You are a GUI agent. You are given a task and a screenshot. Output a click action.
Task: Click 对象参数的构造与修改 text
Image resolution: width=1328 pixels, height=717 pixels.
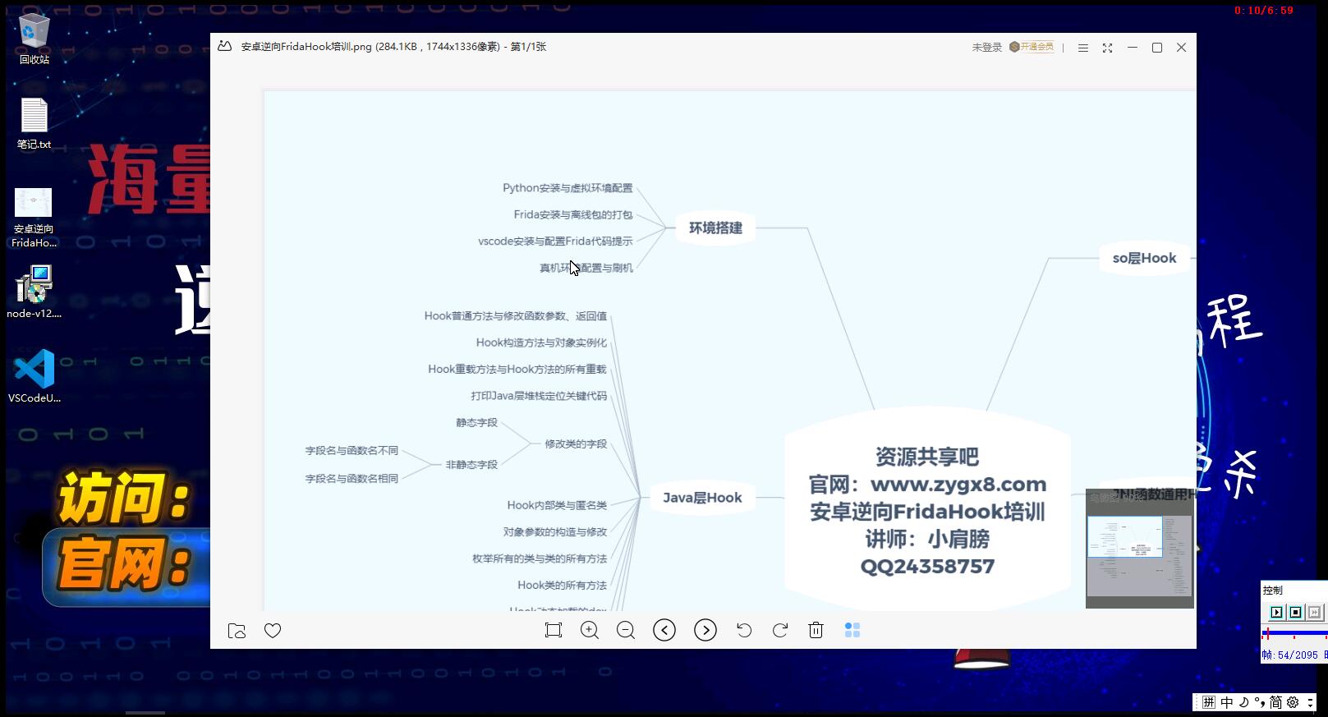coord(555,532)
